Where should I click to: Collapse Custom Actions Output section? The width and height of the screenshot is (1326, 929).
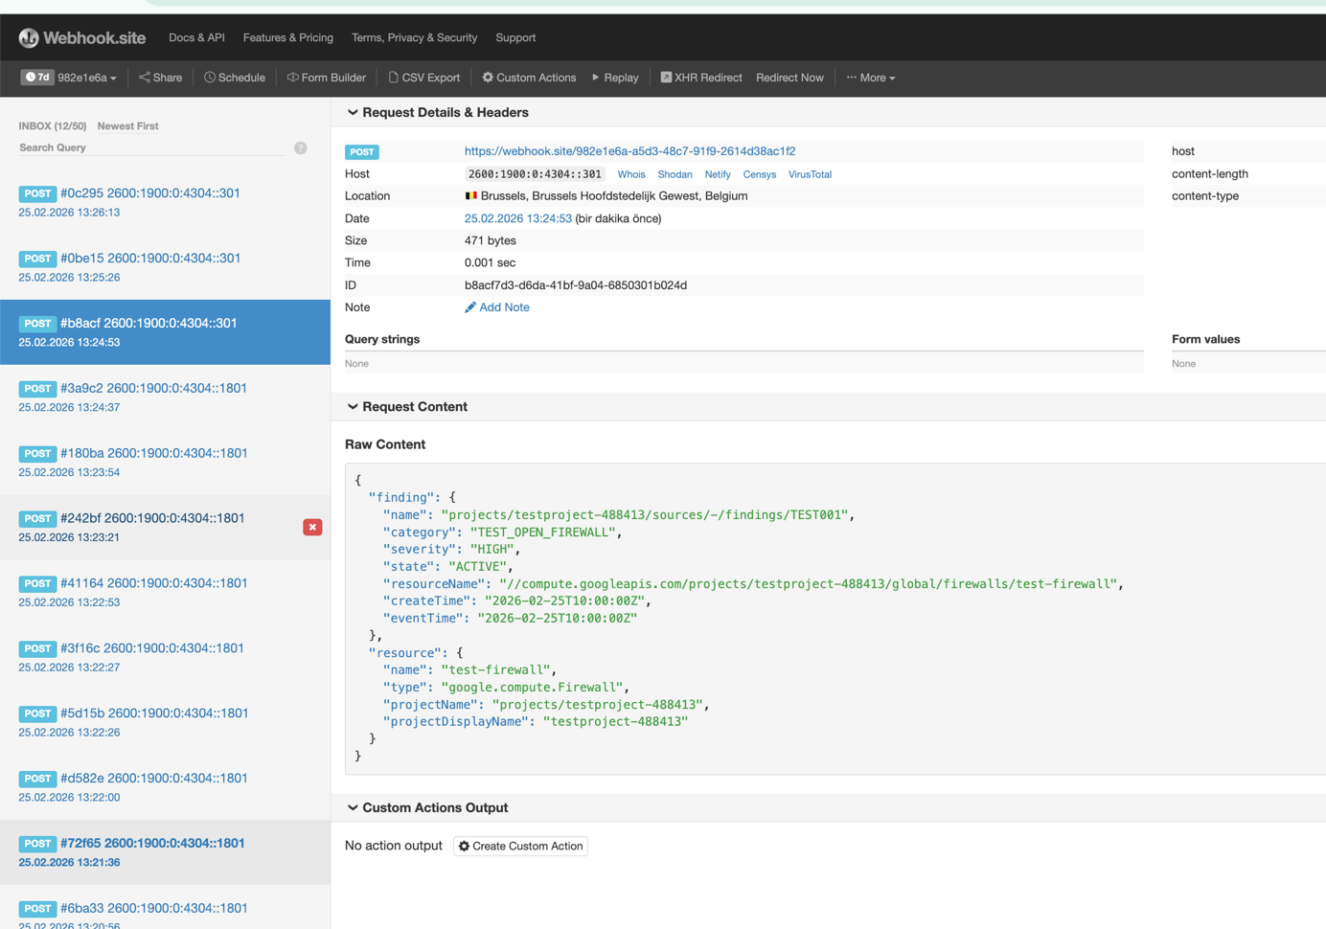point(353,808)
